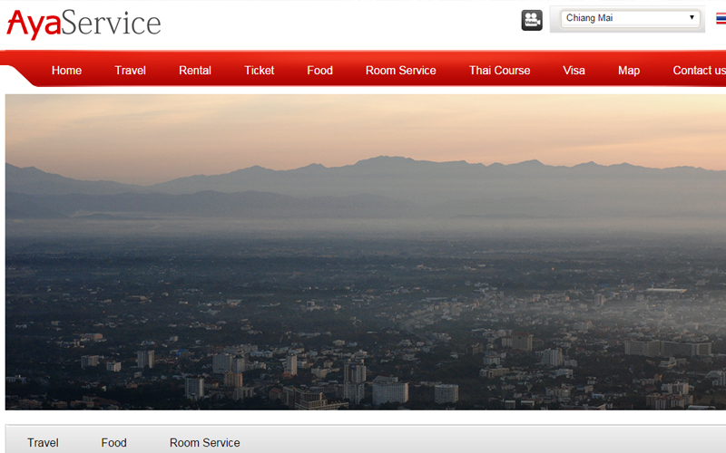Click the Contact us link

point(698,71)
